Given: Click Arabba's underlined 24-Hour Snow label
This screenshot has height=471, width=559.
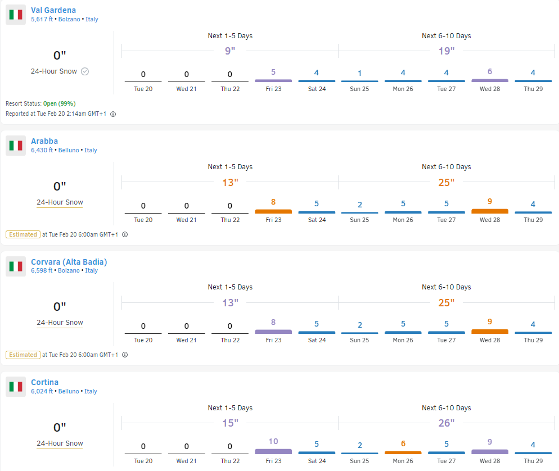Looking at the screenshot, I should pyautogui.click(x=60, y=202).
